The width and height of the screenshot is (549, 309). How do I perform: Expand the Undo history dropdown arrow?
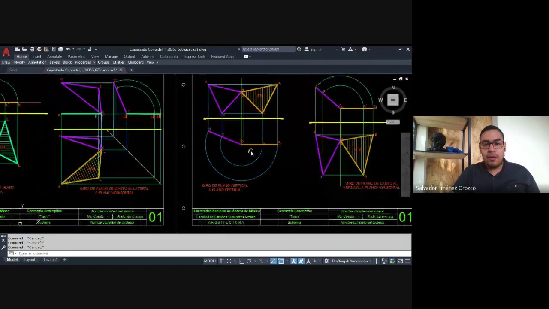click(73, 49)
